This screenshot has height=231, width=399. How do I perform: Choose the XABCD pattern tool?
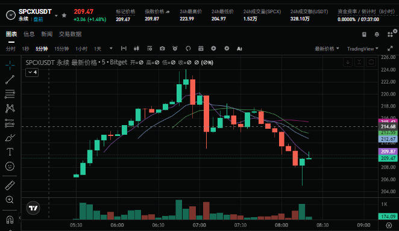coord(10,108)
